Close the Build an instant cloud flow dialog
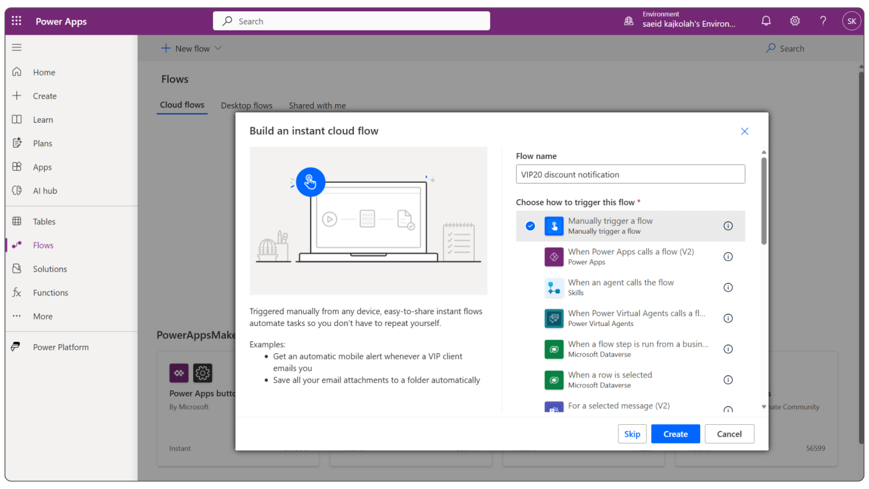 coord(745,131)
